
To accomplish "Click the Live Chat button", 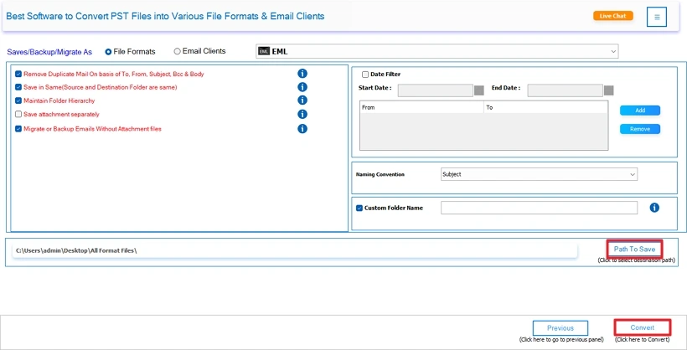I will tap(613, 16).
